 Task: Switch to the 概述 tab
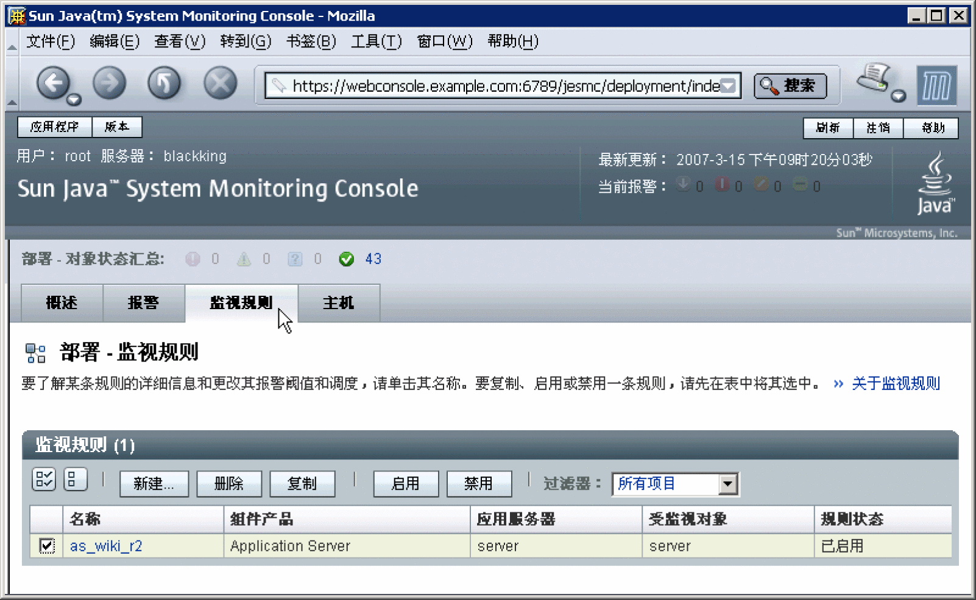tap(62, 302)
